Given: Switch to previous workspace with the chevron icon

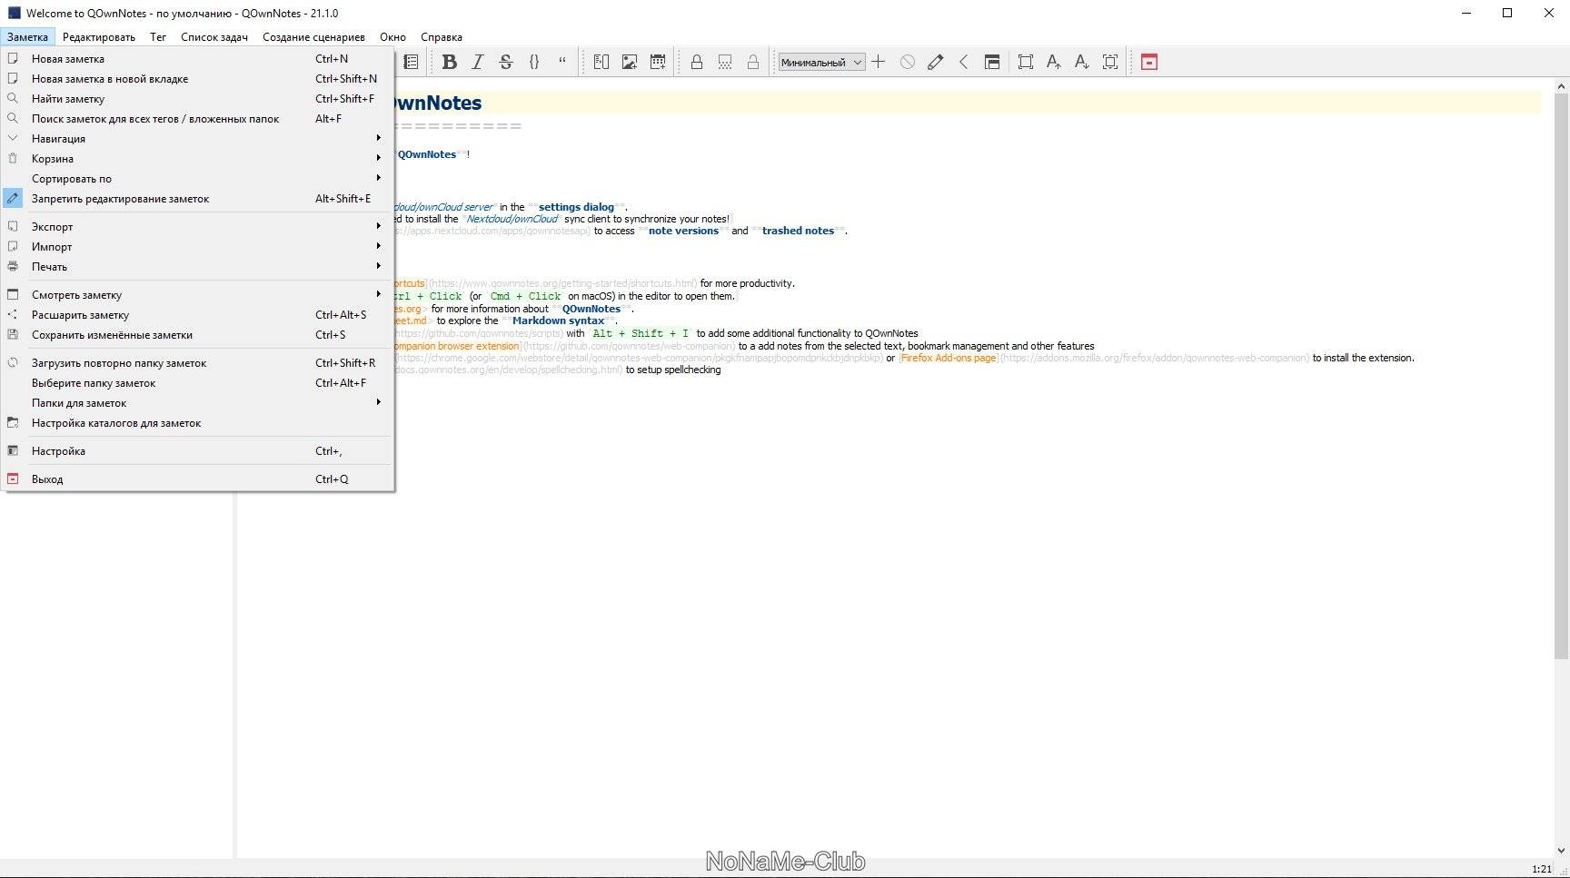Looking at the screenshot, I should tap(964, 62).
